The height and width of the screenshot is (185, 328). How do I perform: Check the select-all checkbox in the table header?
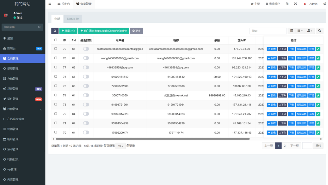pos(55,40)
